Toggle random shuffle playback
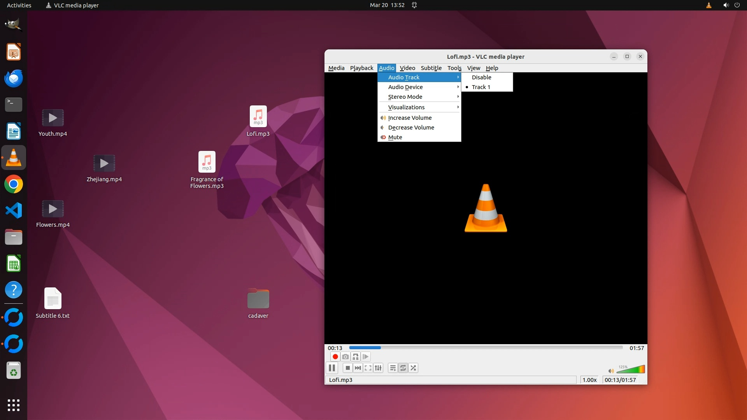Image resolution: width=747 pixels, height=420 pixels. pyautogui.click(x=413, y=368)
